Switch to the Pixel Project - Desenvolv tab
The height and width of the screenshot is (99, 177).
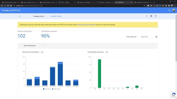(105, 2)
